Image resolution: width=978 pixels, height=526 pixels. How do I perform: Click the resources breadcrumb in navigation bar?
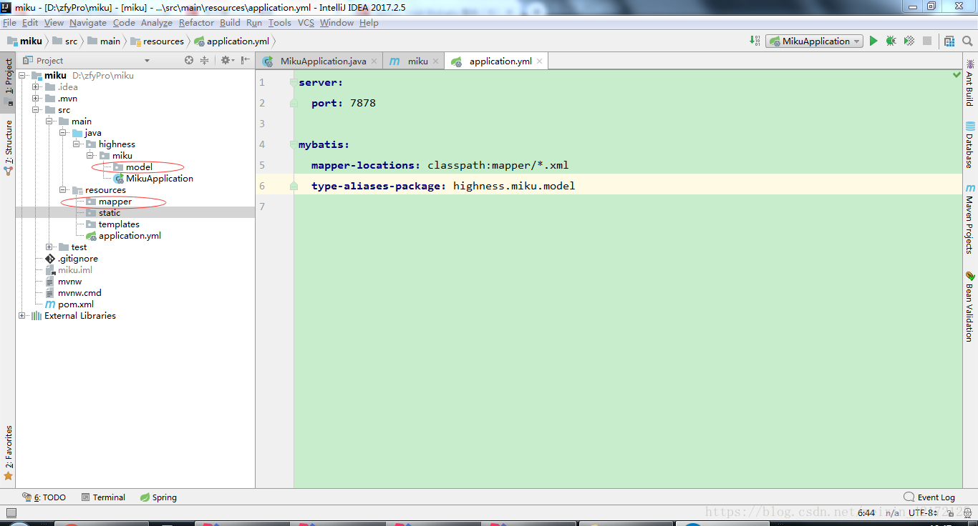(x=157, y=41)
